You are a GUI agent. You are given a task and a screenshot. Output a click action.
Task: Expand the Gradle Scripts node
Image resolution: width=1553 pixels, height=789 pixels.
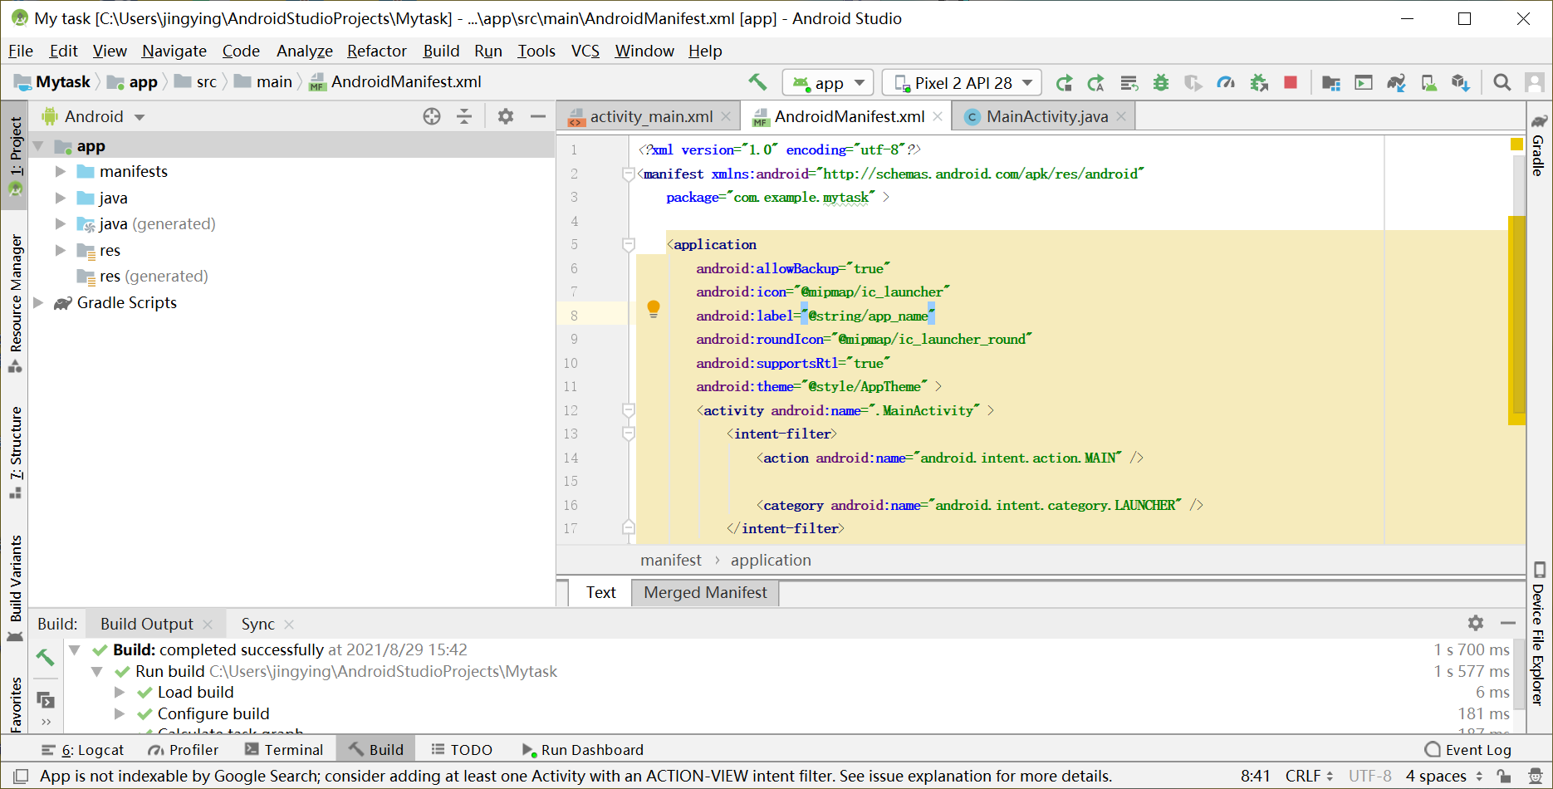tap(38, 303)
